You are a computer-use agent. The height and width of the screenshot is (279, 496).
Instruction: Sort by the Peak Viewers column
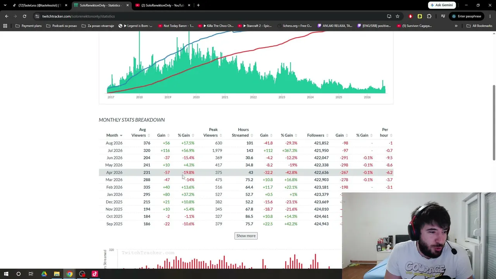coord(213,133)
